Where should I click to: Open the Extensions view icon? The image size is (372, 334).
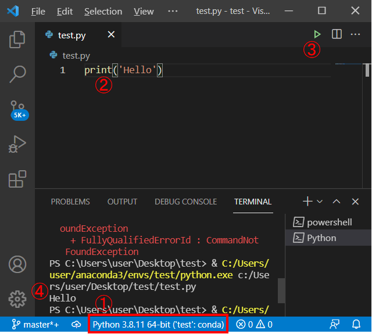(x=17, y=179)
